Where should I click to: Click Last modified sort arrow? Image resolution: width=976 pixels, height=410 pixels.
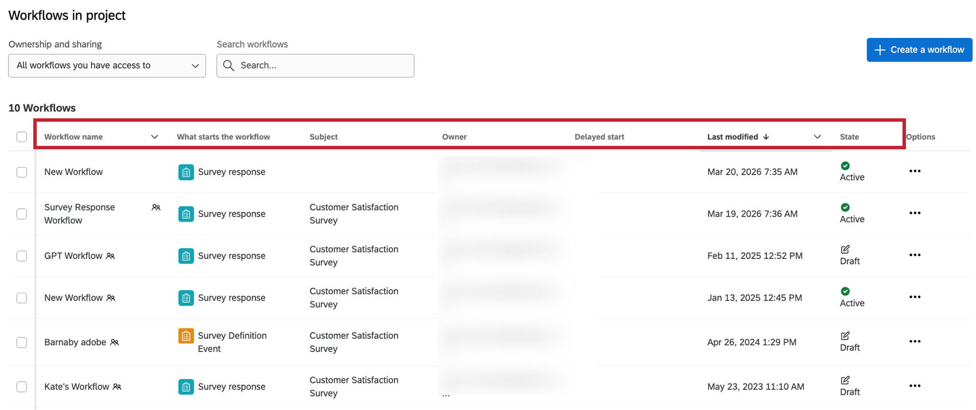pyautogui.click(x=766, y=137)
